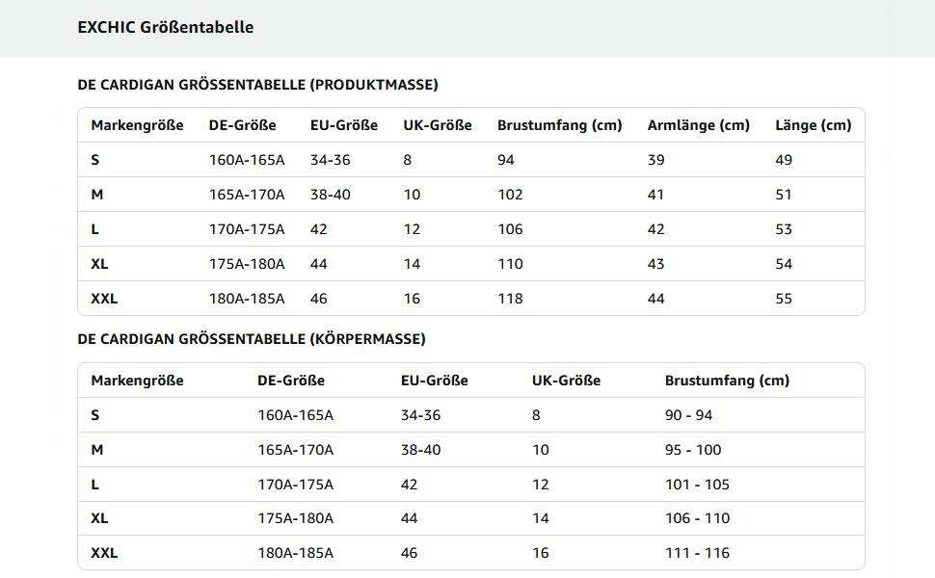Select EU size 38-40 in product table
935x578 pixels.
[x=331, y=195]
